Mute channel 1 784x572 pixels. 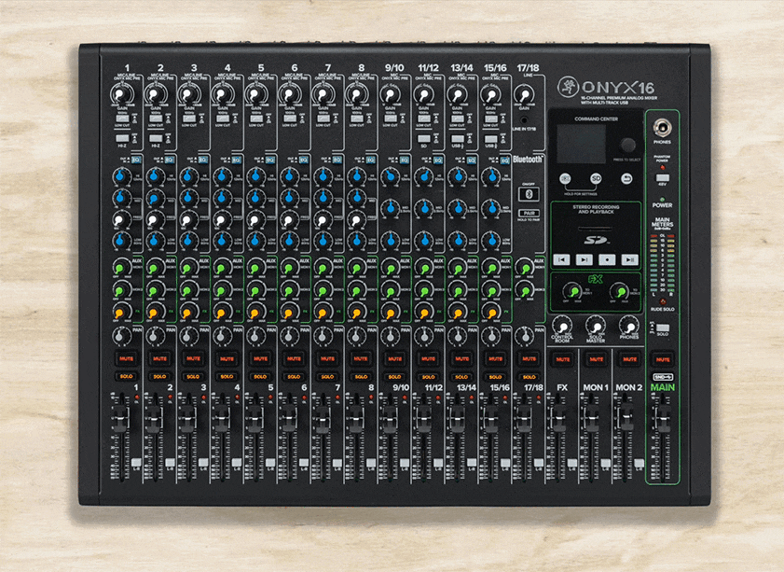click(x=127, y=358)
